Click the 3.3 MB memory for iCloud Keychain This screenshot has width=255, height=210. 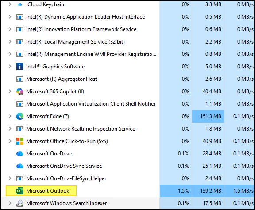point(213,4)
